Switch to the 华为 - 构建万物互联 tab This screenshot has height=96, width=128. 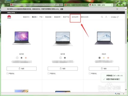76,5
